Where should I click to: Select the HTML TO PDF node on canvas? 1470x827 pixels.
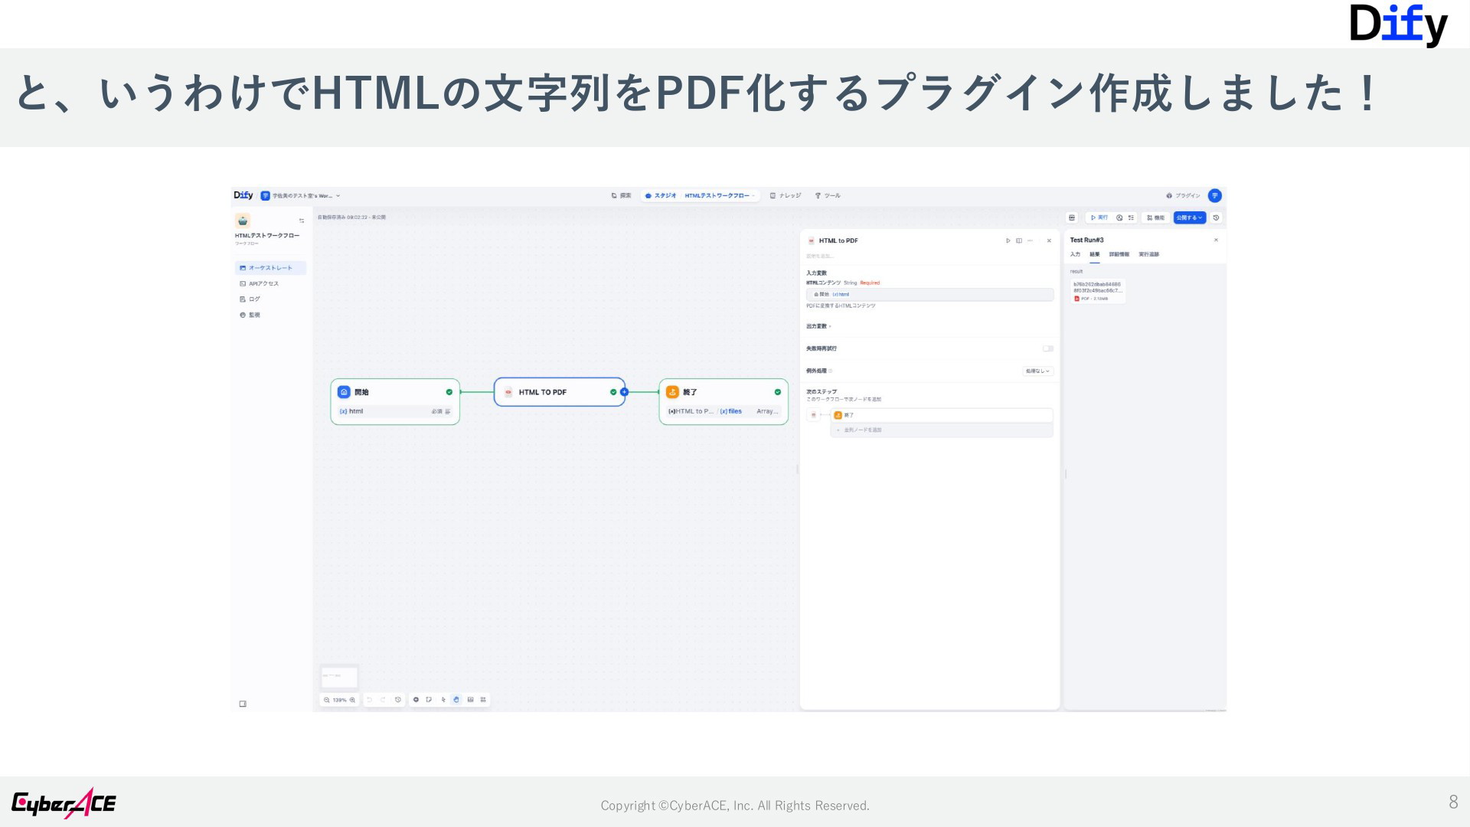pyautogui.click(x=560, y=392)
